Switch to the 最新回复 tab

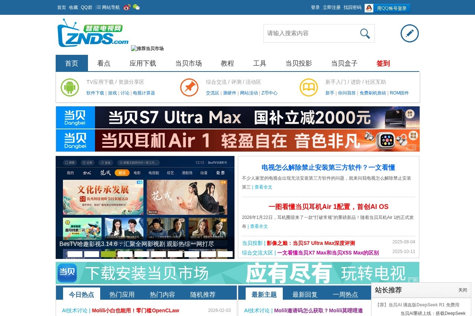[x=305, y=295]
